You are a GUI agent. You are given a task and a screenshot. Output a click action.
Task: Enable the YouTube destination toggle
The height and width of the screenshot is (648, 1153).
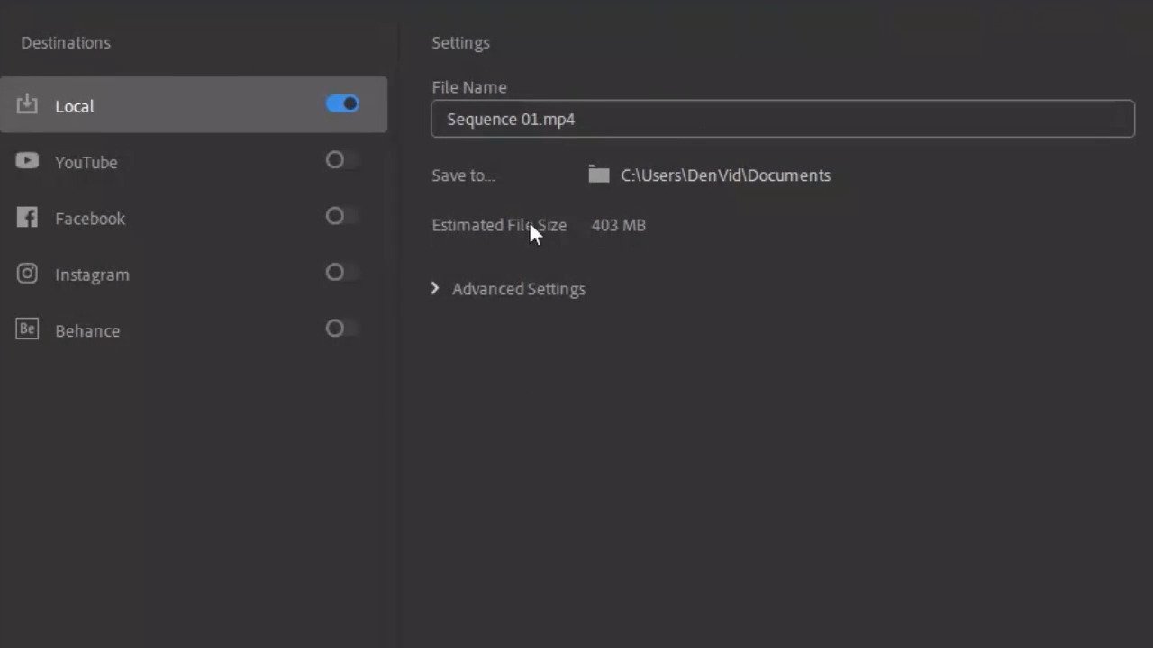pyautogui.click(x=342, y=160)
